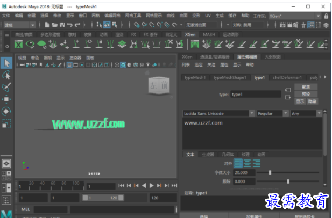The width and height of the screenshot is (332, 218).
Task: Open the Outliner layout icon
Action: point(6,200)
